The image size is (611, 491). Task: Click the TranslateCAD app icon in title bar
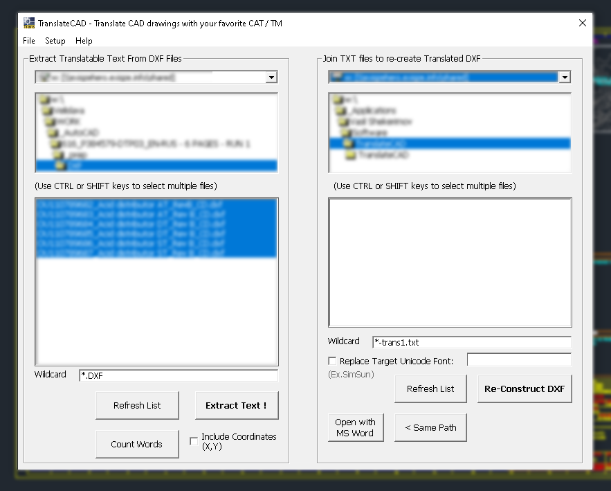click(29, 23)
